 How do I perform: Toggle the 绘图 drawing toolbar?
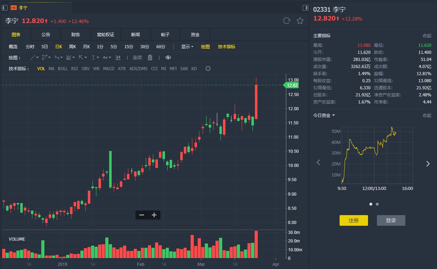tap(205, 46)
